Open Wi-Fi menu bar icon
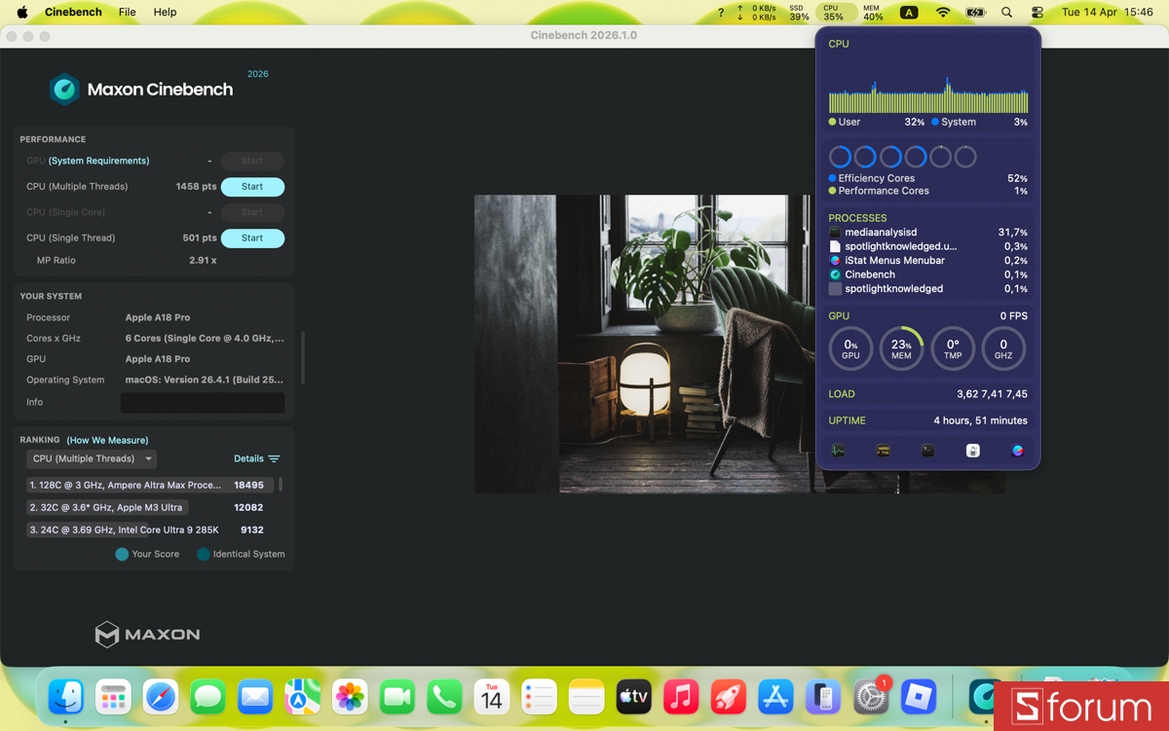1169x731 pixels. pos(942,13)
